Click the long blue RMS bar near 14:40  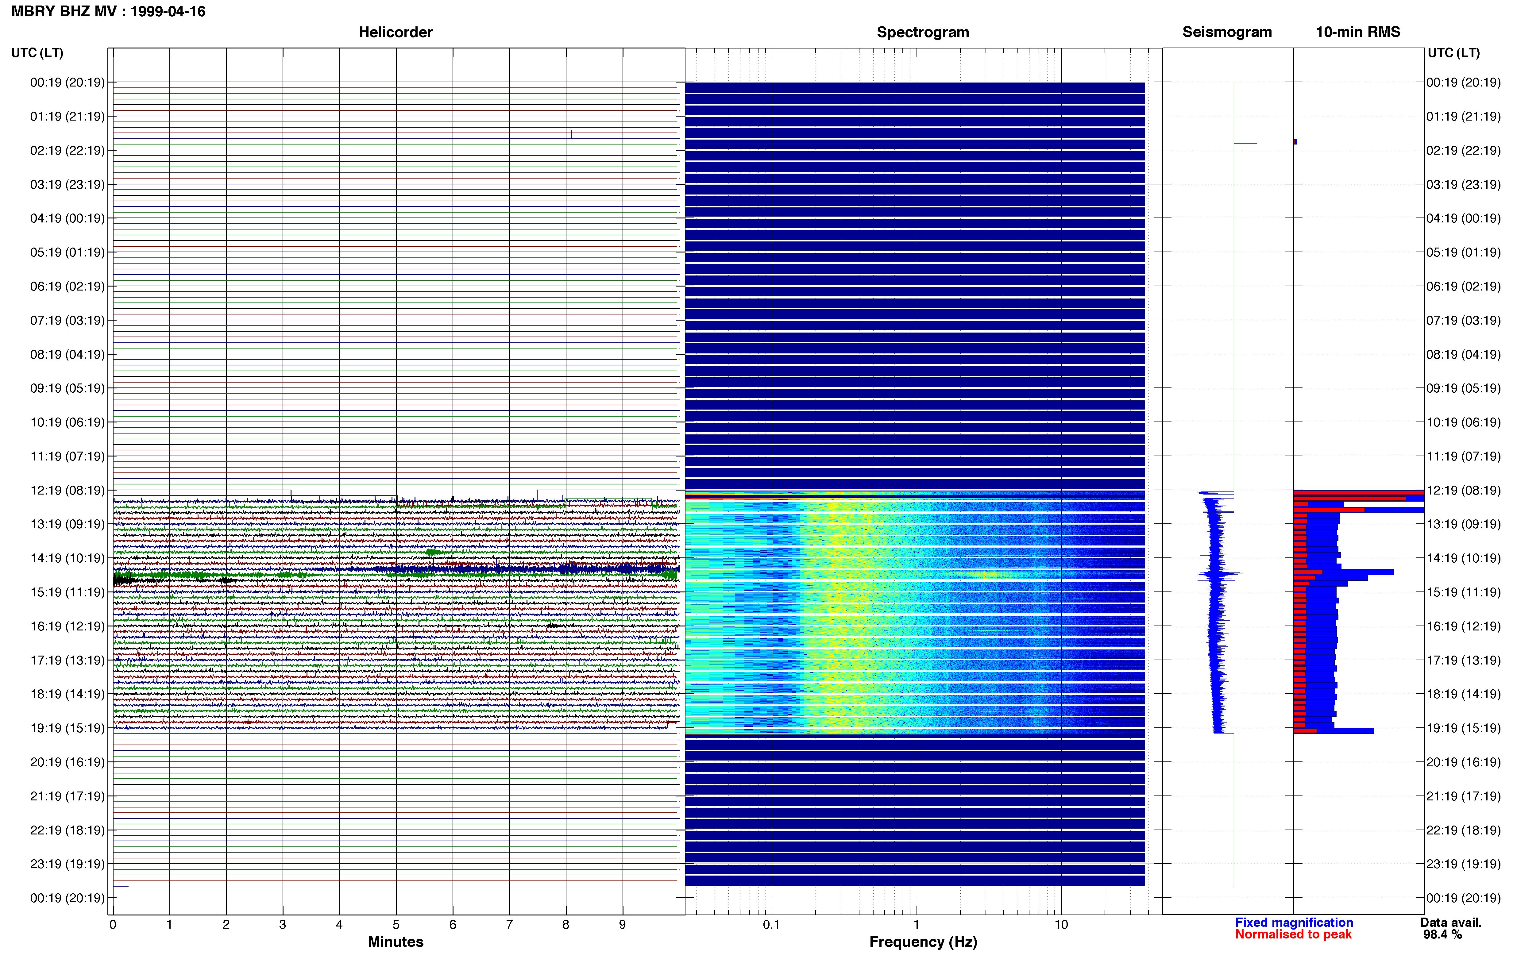1343,572
